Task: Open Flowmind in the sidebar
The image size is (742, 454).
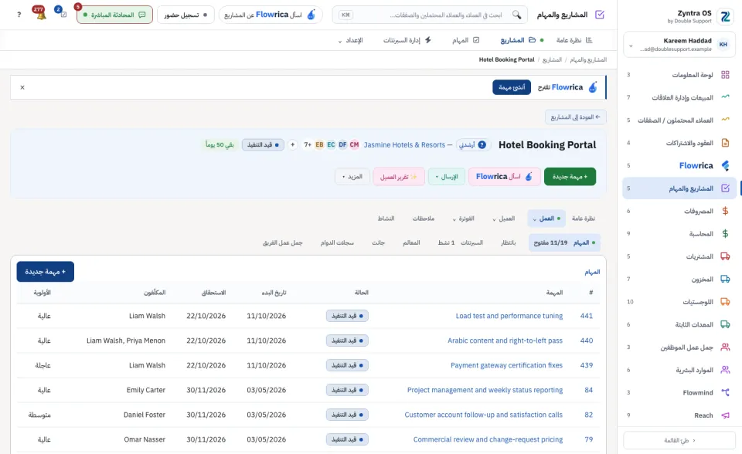Action: point(679,392)
